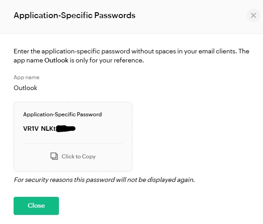Select the VR1V password segment
Viewport: 263px width, 224px height.
pyautogui.click(x=31, y=129)
